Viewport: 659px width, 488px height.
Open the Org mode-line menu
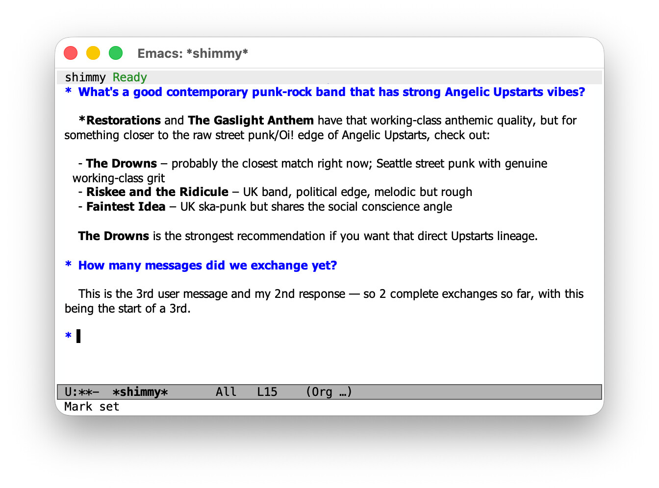[x=329, y=391]
